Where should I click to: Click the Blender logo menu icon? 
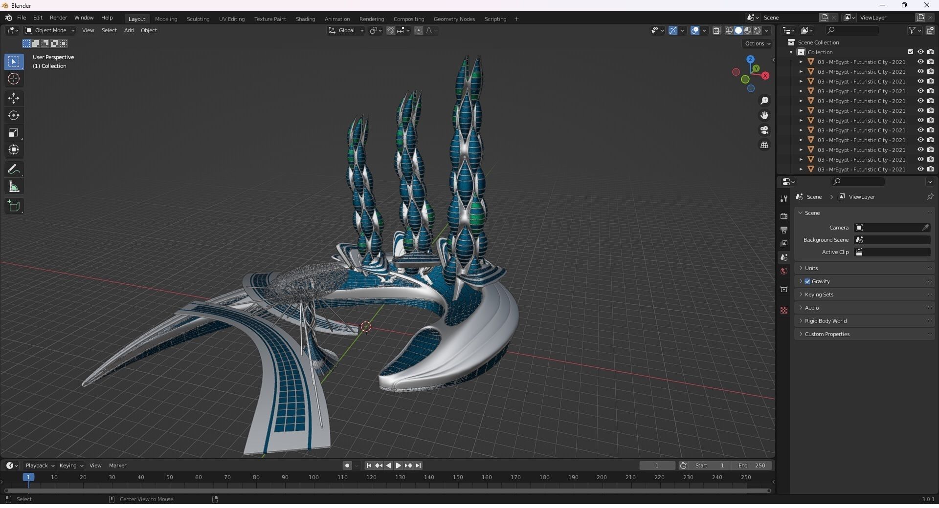[8, 18]
